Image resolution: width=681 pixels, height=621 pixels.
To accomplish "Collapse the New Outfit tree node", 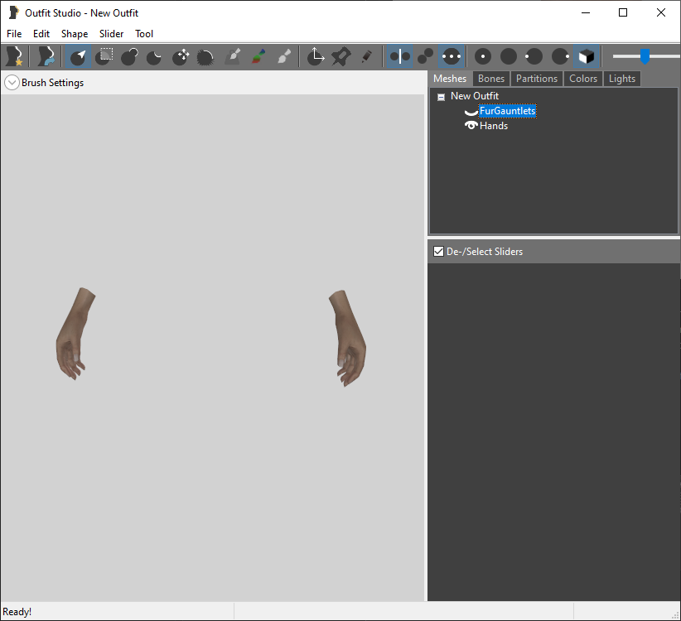I will 441,97.
